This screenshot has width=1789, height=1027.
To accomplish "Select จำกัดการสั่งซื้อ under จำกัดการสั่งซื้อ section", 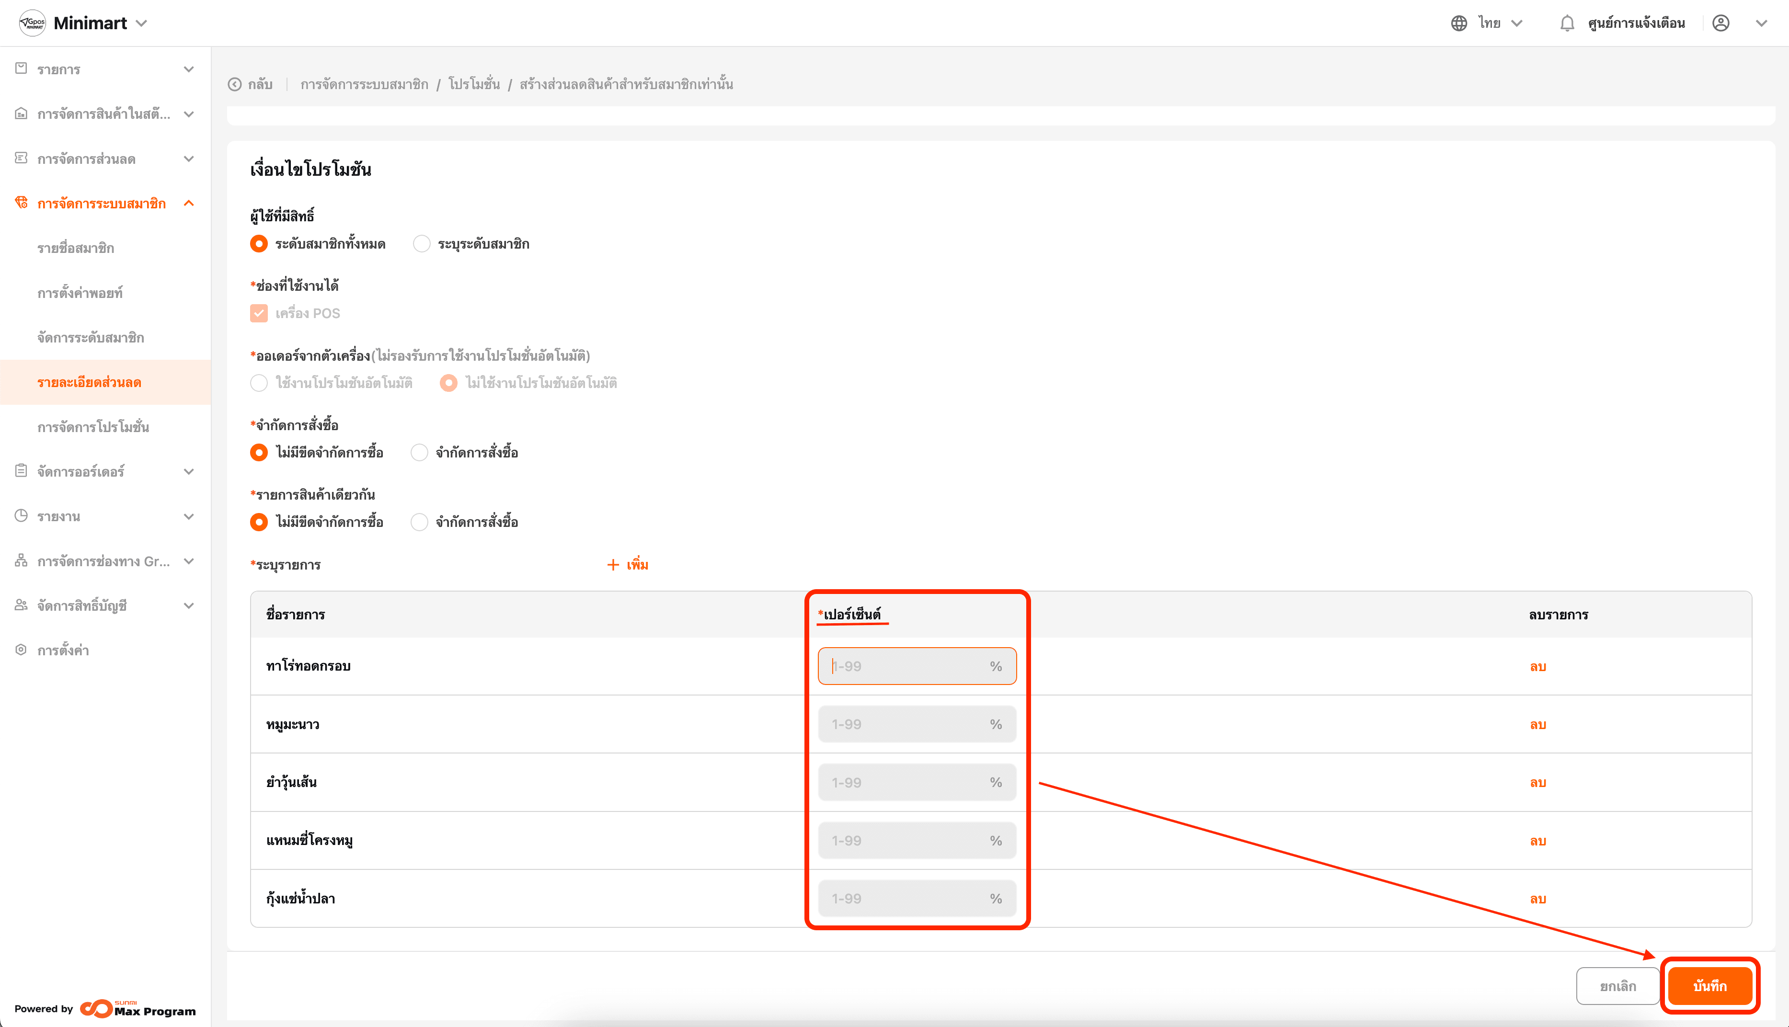I will 420,453.
